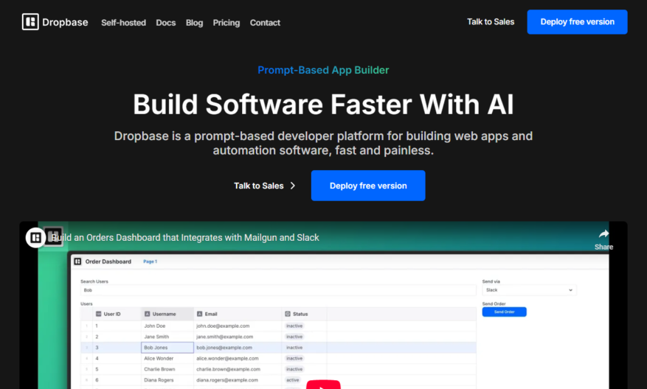The width and height of the screenshot is (647, 389).
Task: Click the chevron arrow next to Talk to Sales
Action: (293, 186)
